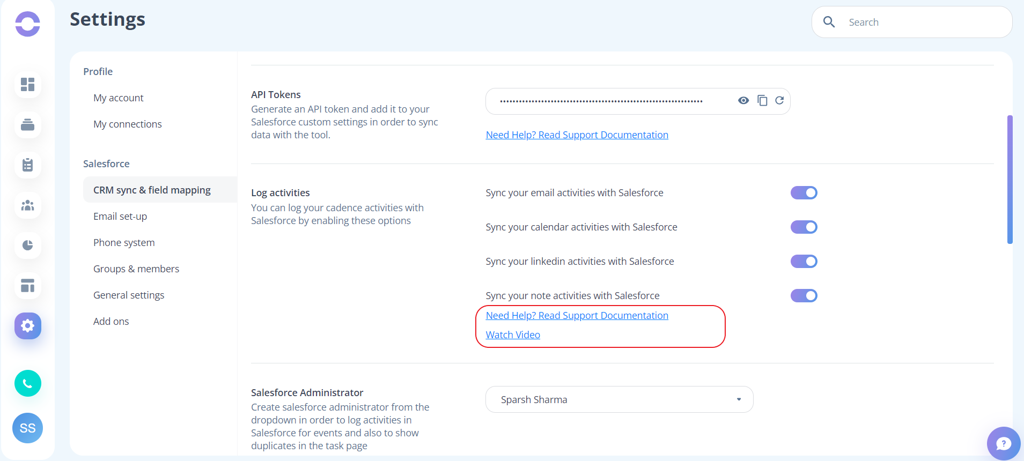Select CRM sync & field mapping
The width and height of the screenshot is (1024, 461).
click(x=160, y=190)
